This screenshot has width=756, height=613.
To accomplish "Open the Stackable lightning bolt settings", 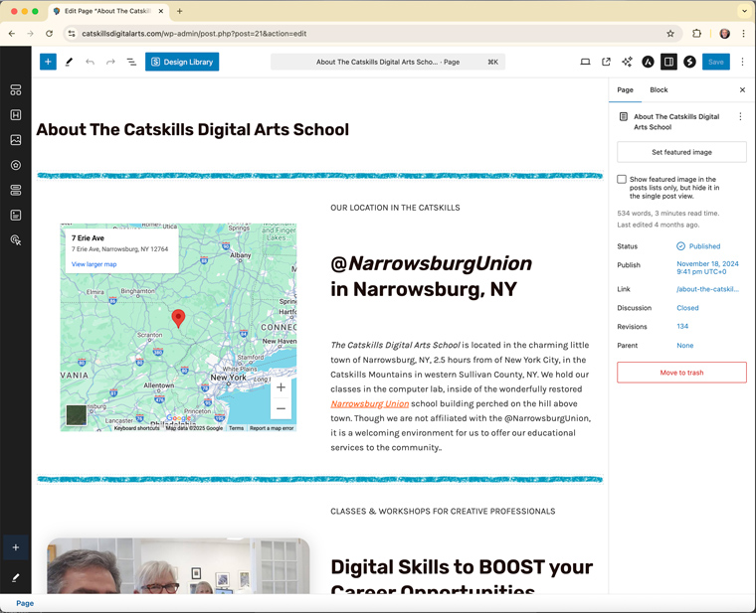I will pyautogui.click(x=689, y=62).
